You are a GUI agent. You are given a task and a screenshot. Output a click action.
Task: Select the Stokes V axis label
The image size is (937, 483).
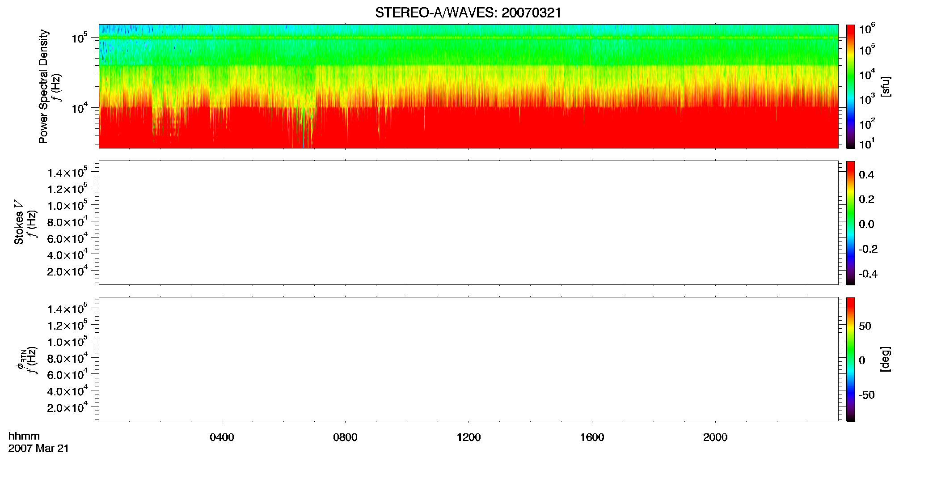point(19,222)
